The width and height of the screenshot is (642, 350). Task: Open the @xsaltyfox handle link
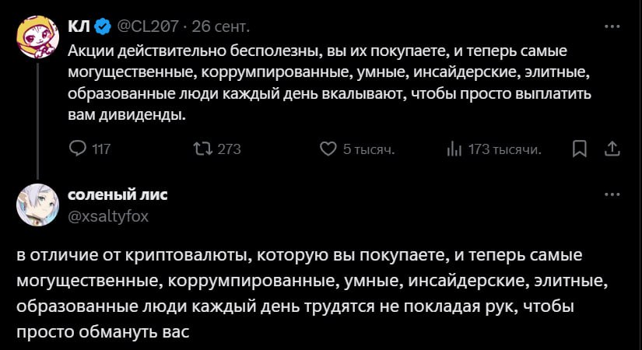[x=109, y=216]
